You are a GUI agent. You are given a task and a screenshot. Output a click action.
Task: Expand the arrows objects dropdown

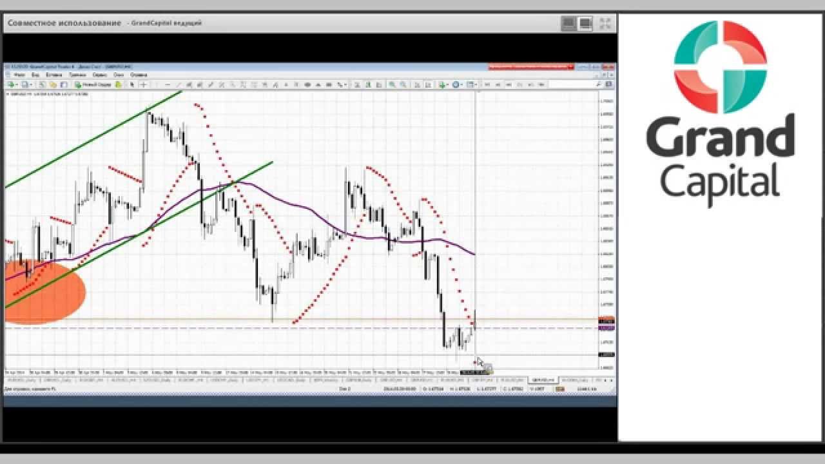(345, 84)
